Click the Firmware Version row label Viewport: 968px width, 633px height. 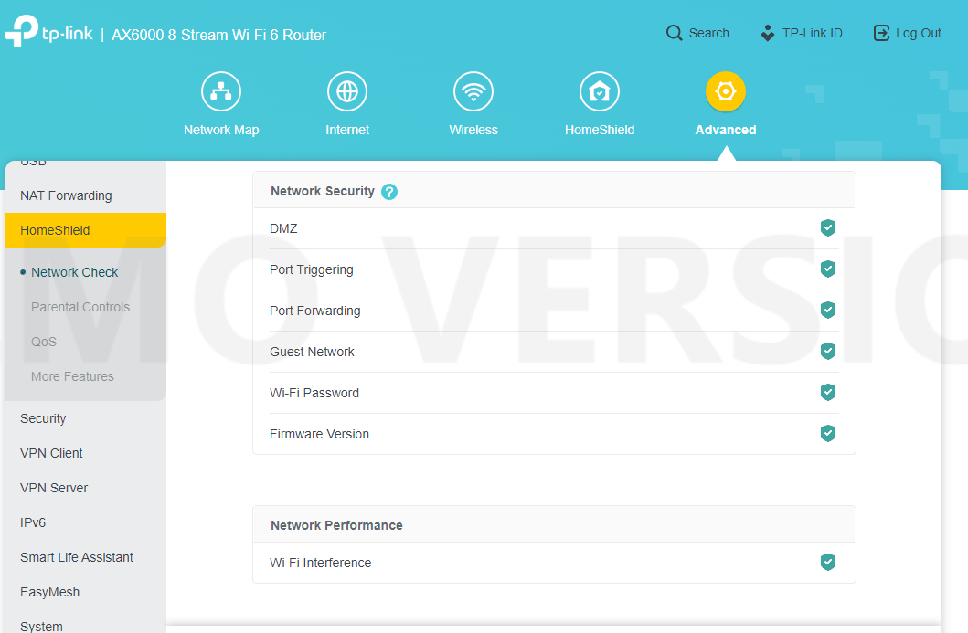[319, 434]
